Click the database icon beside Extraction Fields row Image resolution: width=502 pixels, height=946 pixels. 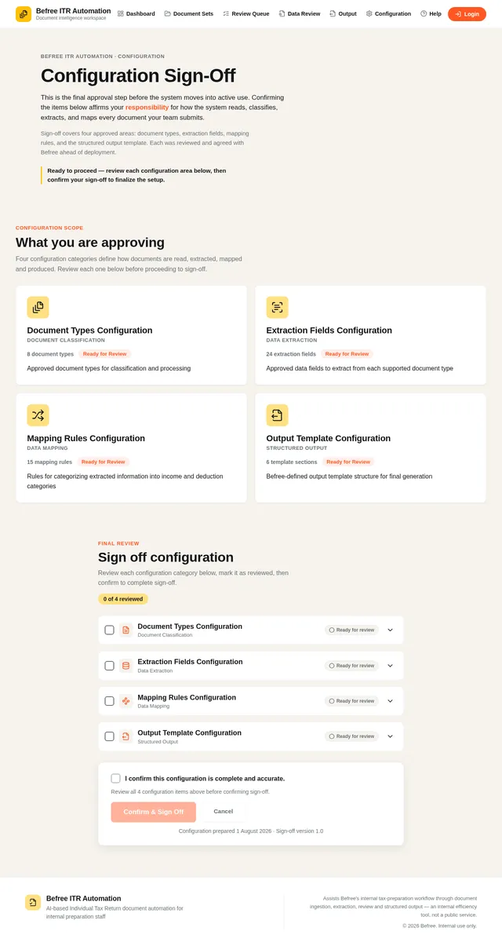click(x=125, y=666)
